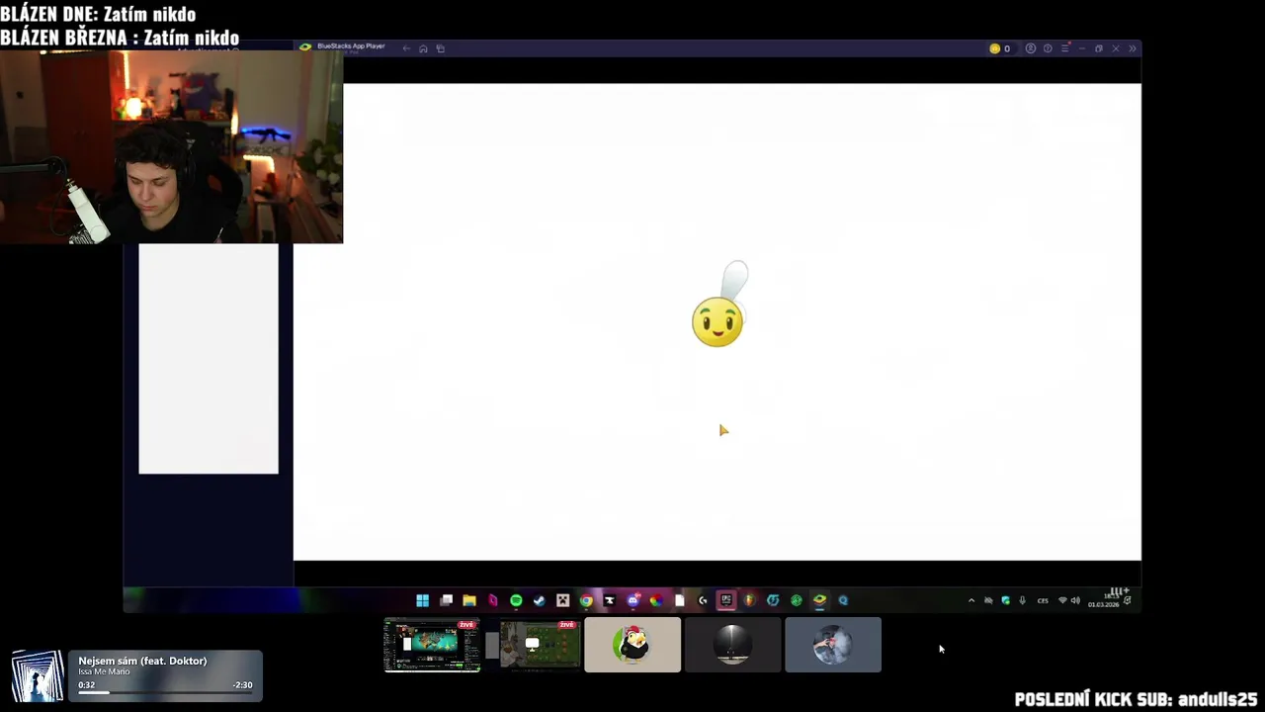Switch the CES keyboard language indicator
The image size is (1265, 712).
(x=1043, y=600)
